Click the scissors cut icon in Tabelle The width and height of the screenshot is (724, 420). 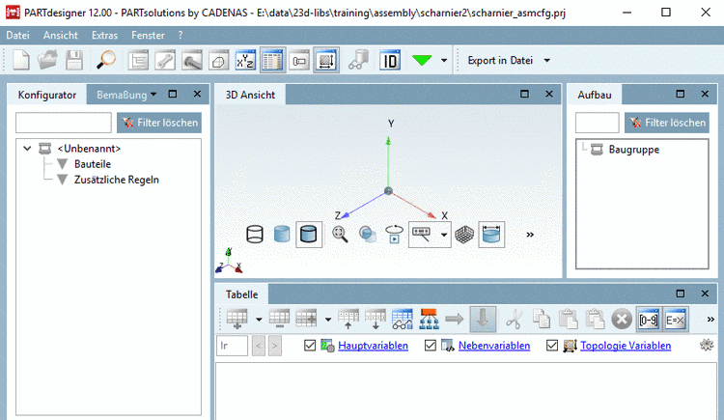514,319
